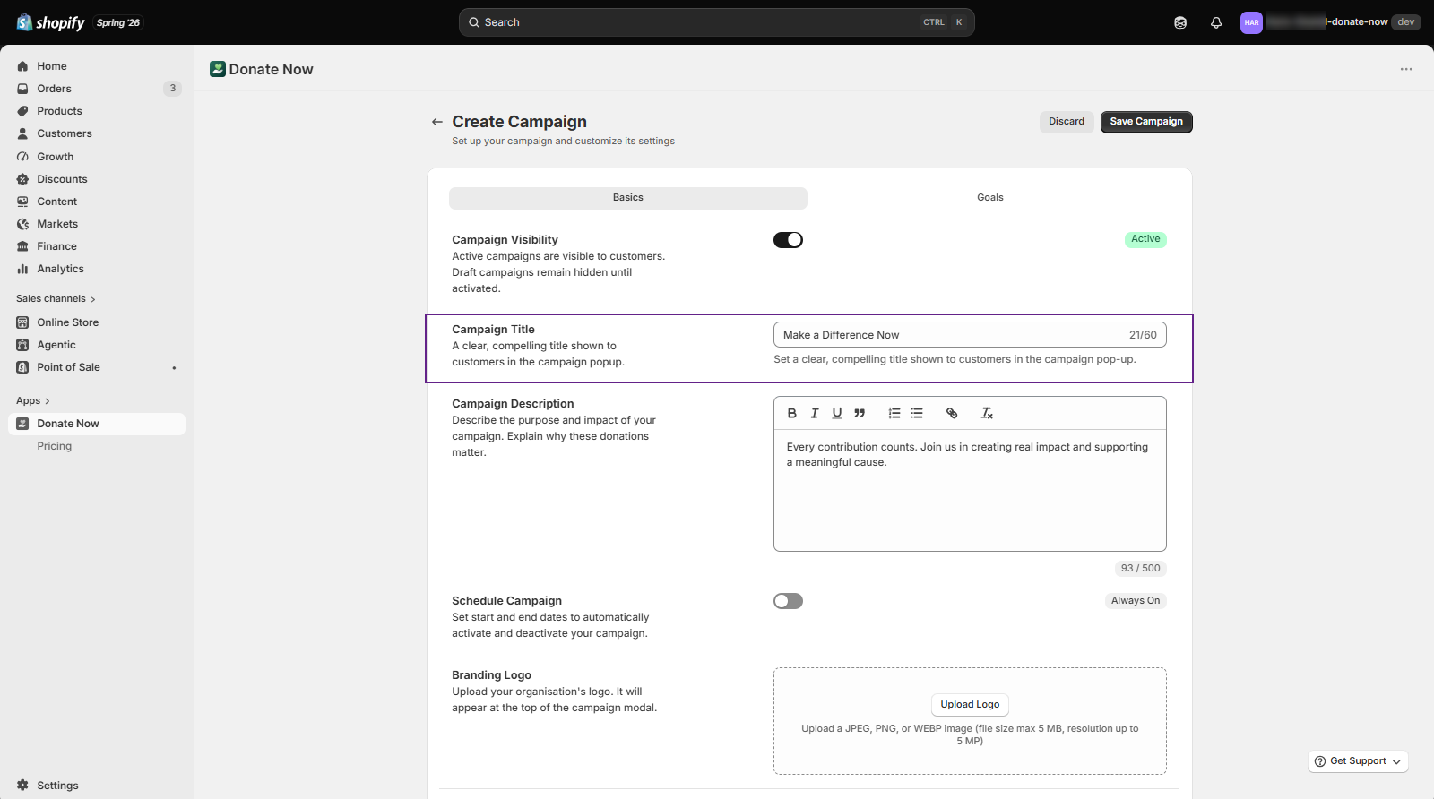This screenshot has width=1434, height=799.
Task: Click the Discounts icon in sidebar
Action: pyautogui.click(x=22, y=179)
